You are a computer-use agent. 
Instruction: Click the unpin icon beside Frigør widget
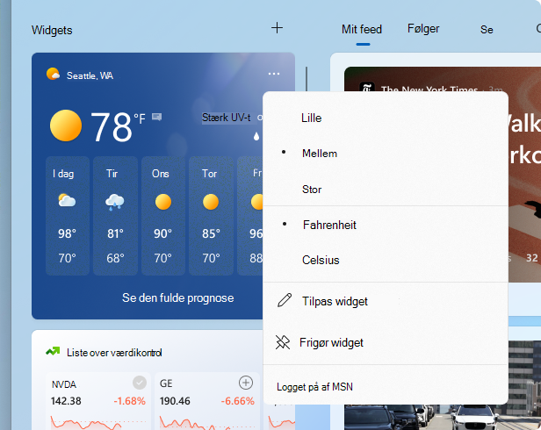pos(283,342)
